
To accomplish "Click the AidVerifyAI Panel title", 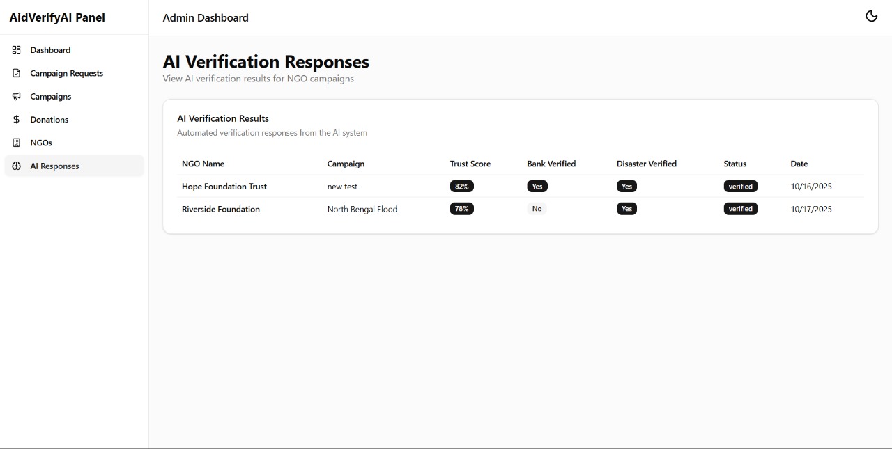I will (57, 17).
